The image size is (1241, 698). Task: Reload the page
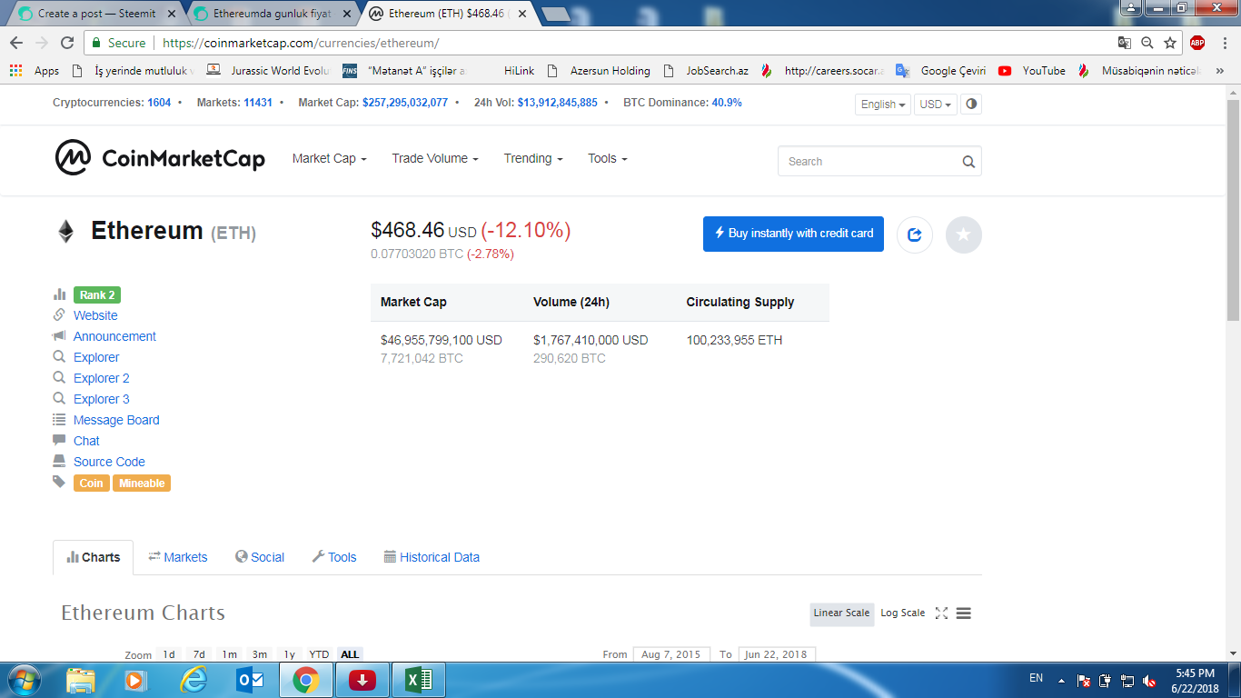[67, 43]
